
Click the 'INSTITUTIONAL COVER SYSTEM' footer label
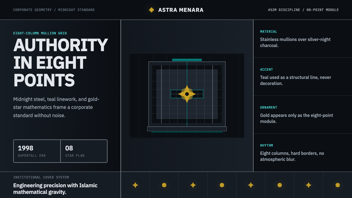pos(41,177)
